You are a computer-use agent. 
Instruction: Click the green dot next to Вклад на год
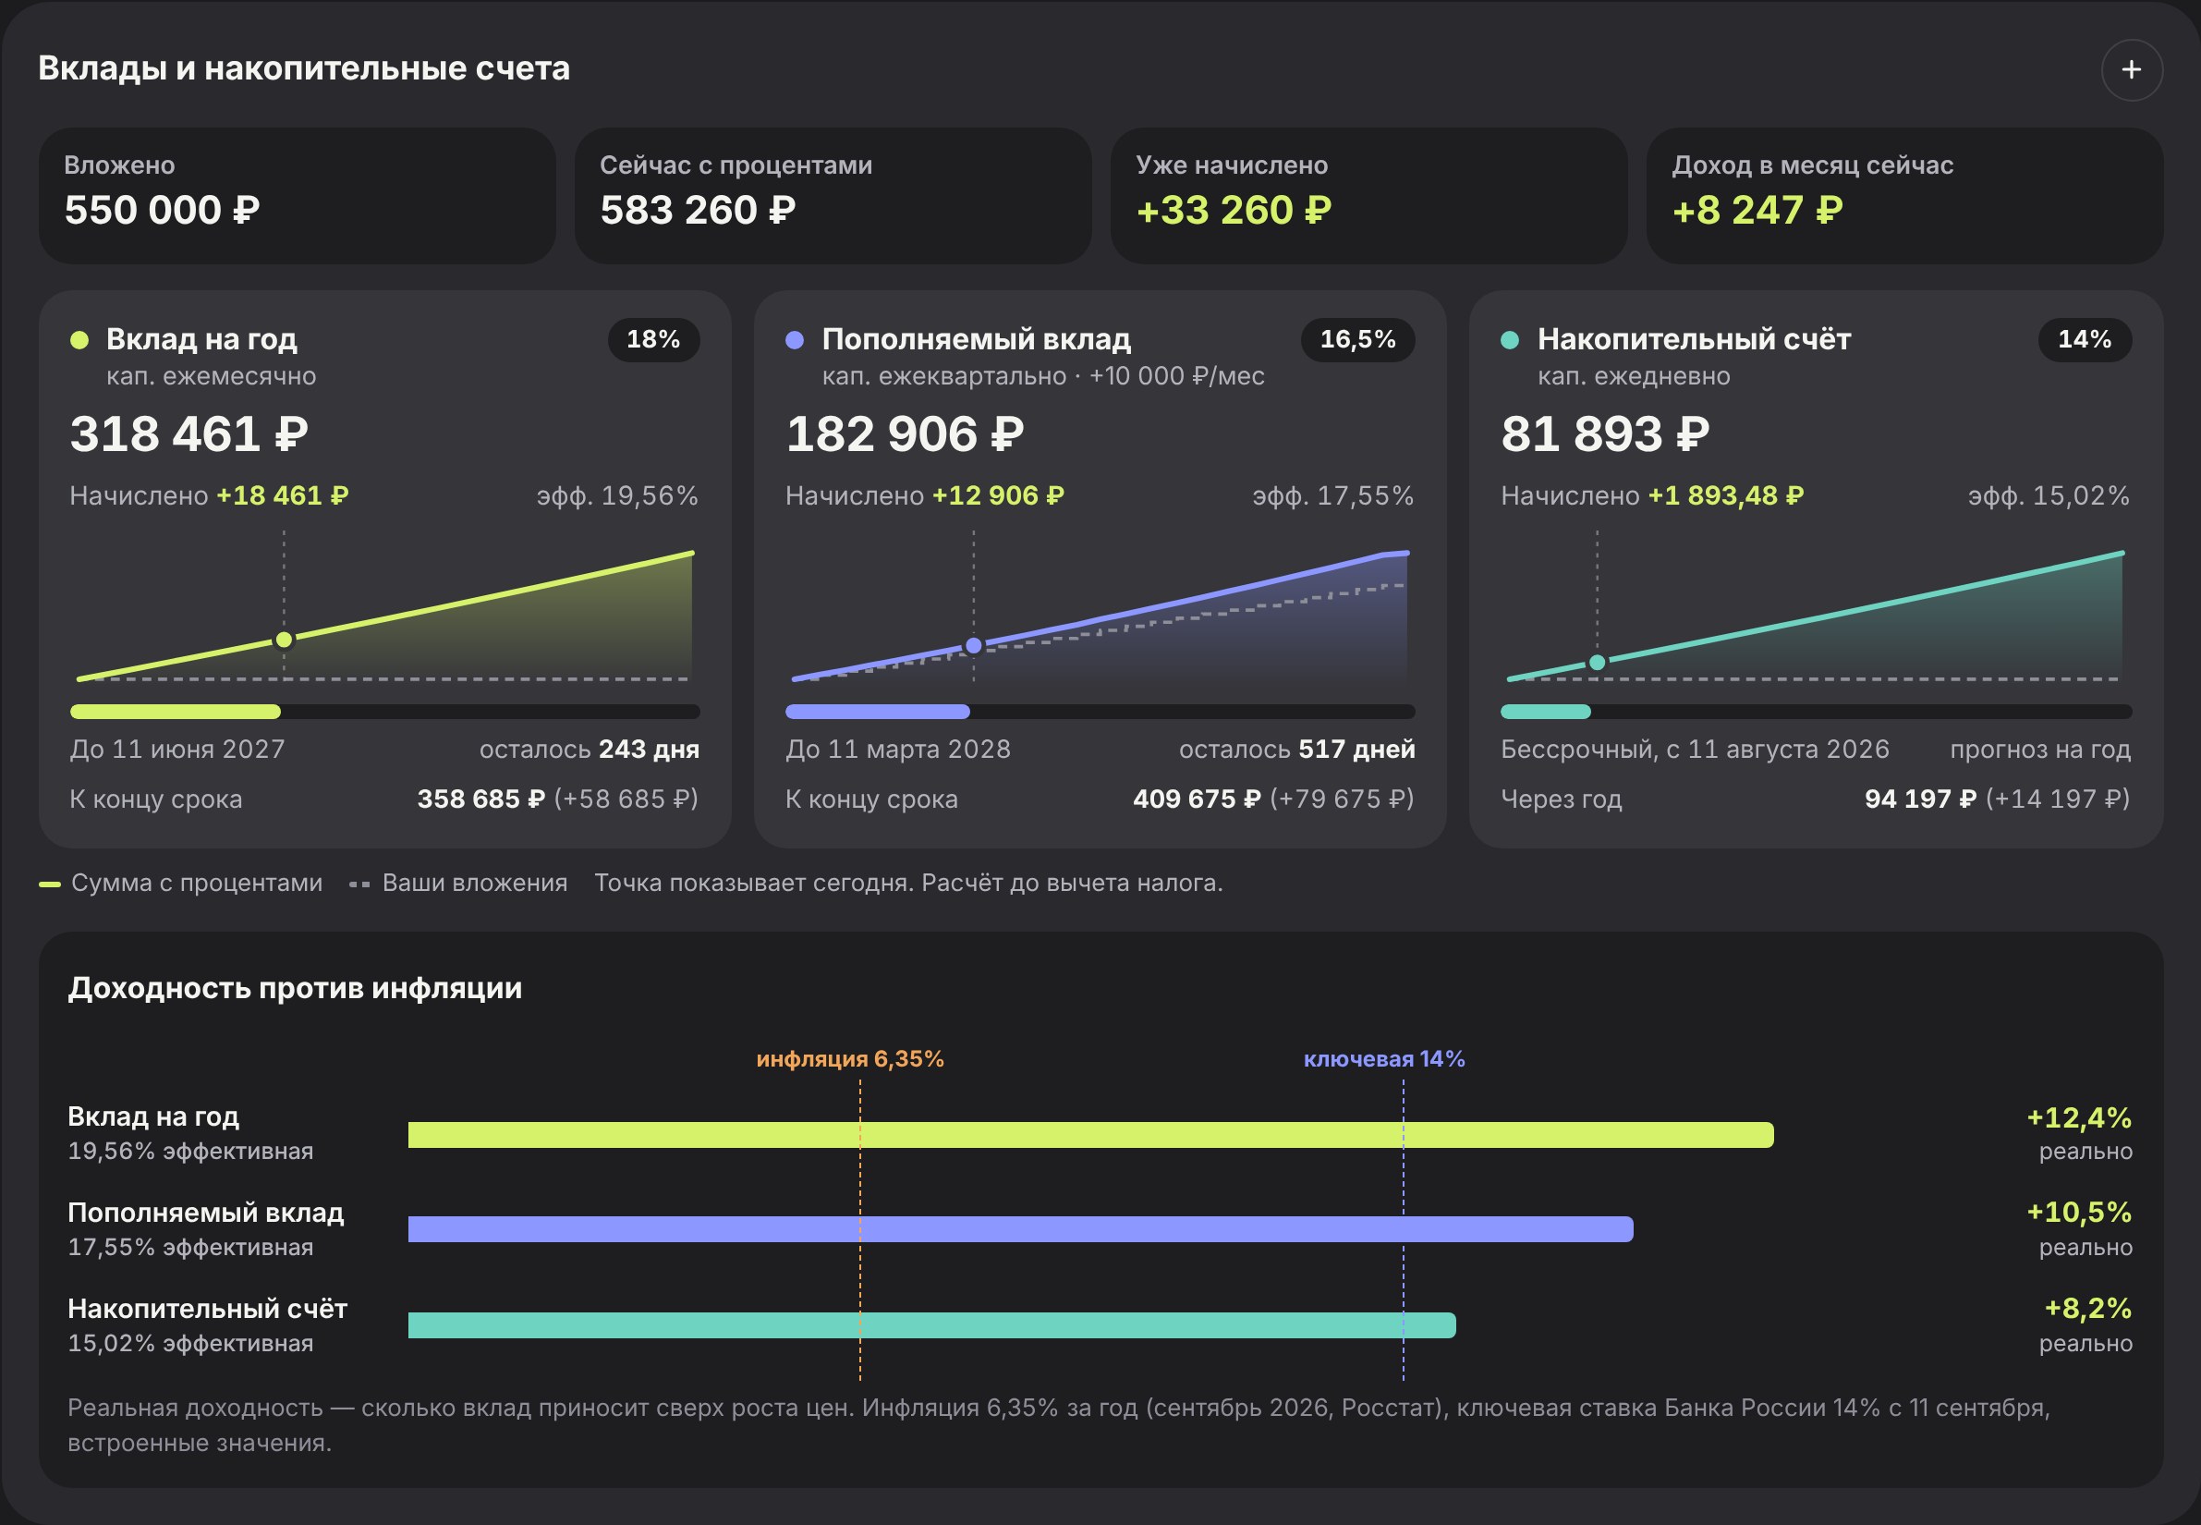(80, 340)
